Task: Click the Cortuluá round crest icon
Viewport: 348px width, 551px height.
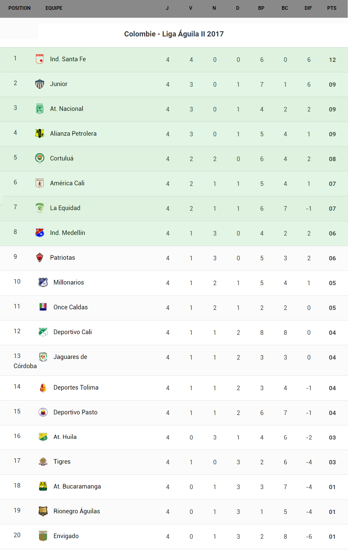Action: 40,158
